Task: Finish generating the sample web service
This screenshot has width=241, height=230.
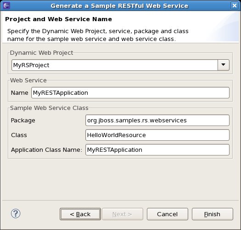Action: click(x=213, y=214)
